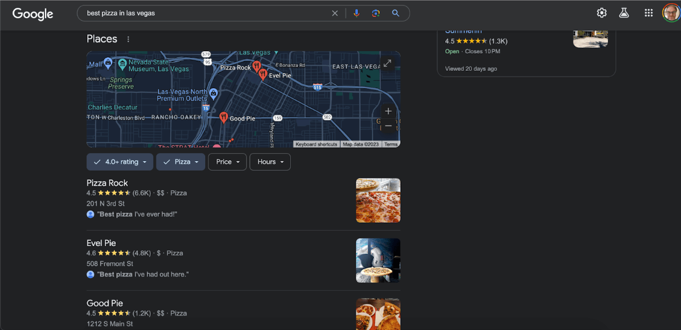The width and height of the screenshot is (681, 330).
Task: Select the Evel Pie map pin
Action: pyautogui.click(x=262, y=74)
